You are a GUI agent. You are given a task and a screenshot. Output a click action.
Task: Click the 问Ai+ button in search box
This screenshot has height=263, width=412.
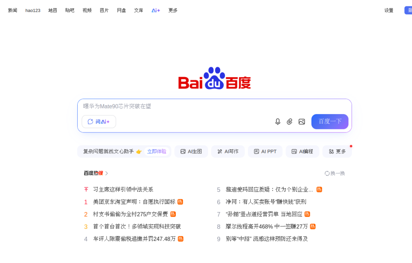(x=99, y=122)
